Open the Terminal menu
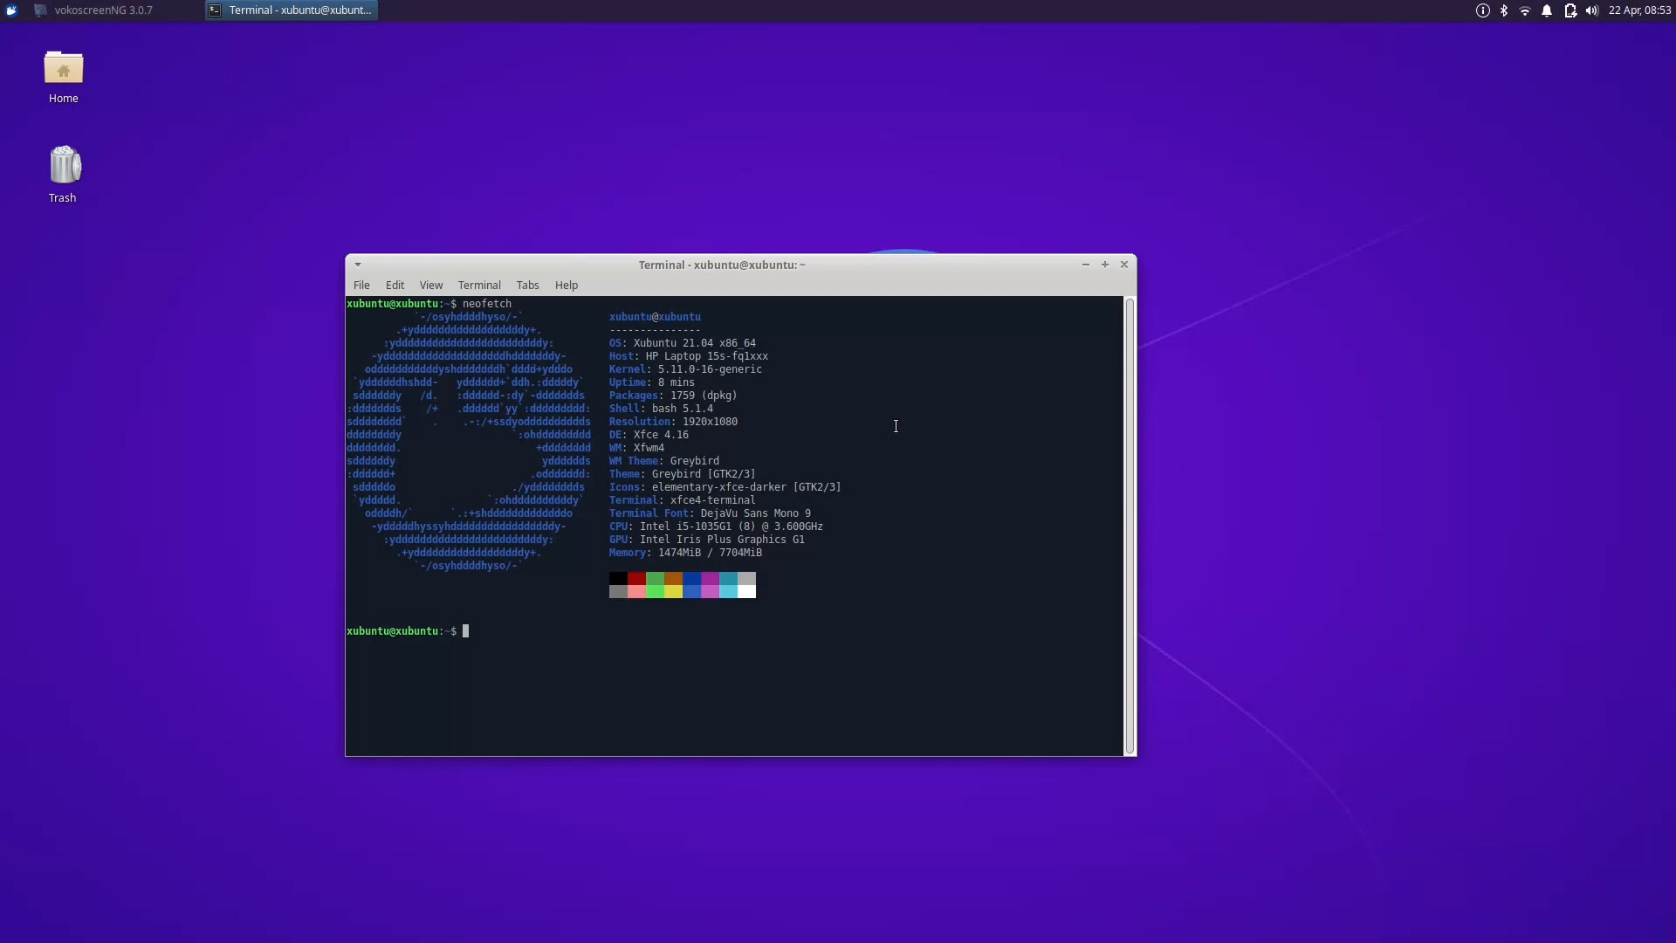 coord(478,285)
